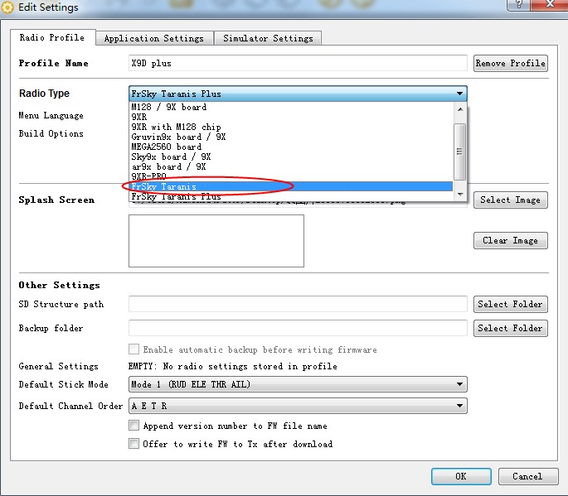
Task: Select Folder for Backup folder
Action: pyautogui.click(x=511, y=328)
